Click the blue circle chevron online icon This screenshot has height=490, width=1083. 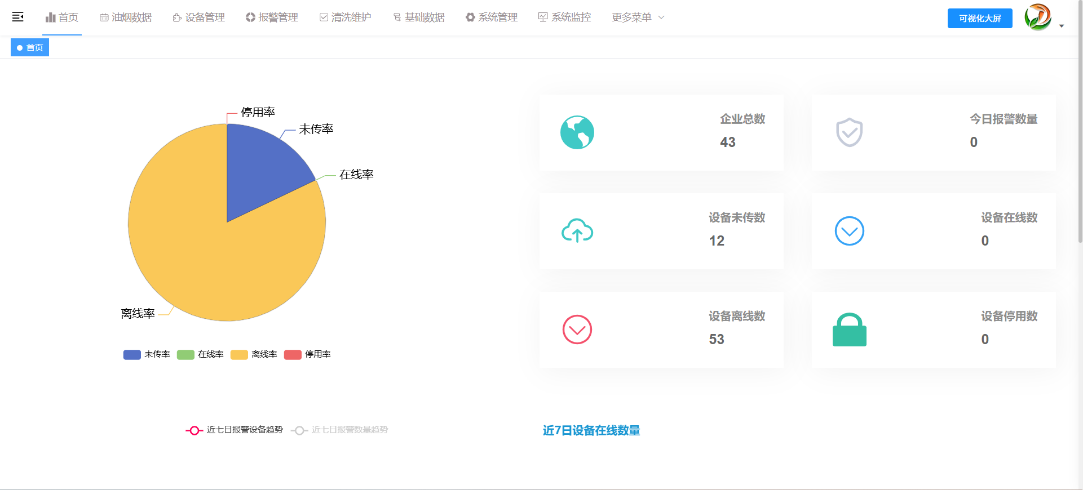coord(849,231)
